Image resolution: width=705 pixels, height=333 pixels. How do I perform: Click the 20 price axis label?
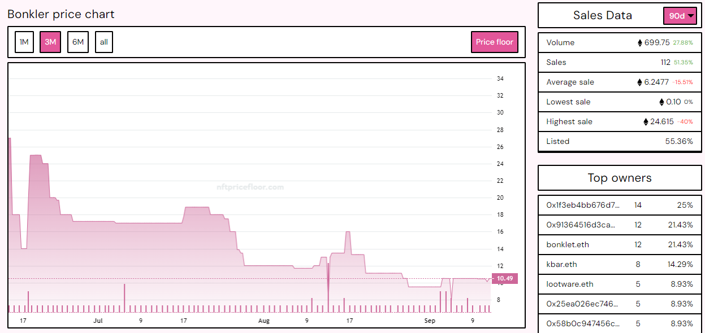500,198
